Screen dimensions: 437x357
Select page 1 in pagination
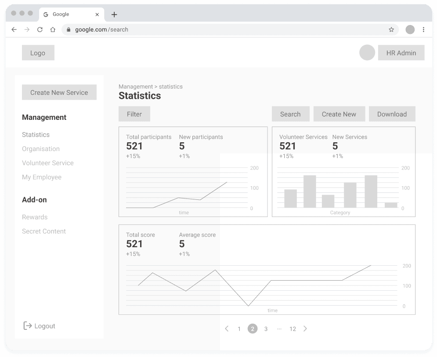tap(239, 329)
